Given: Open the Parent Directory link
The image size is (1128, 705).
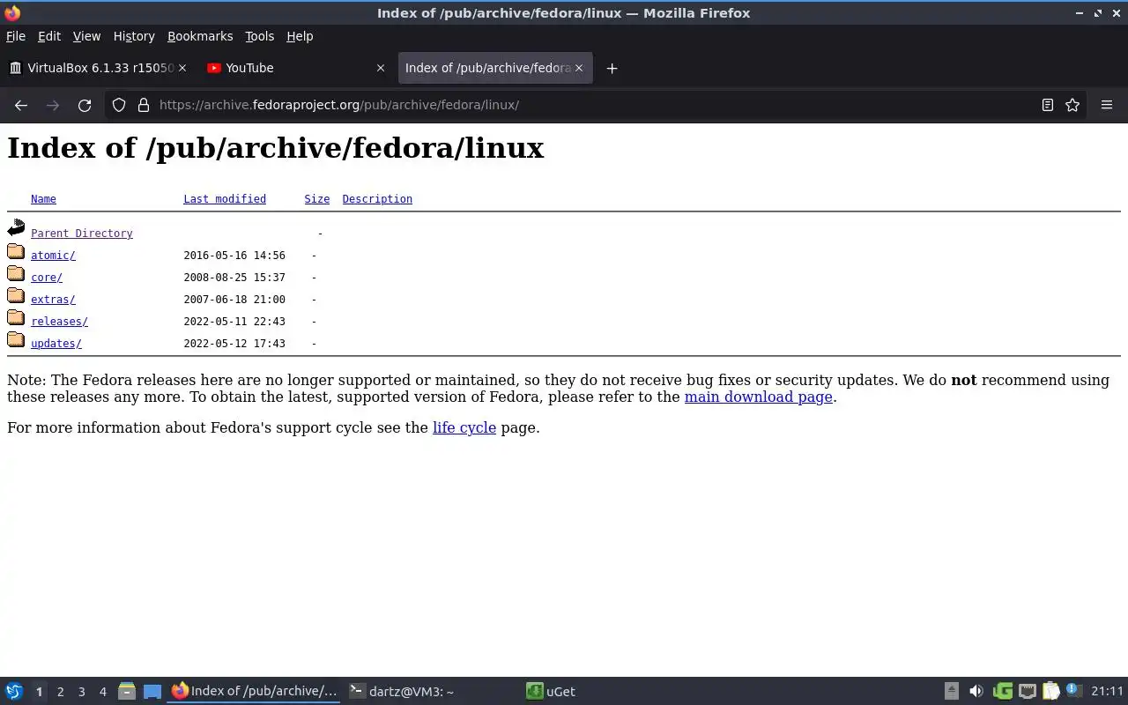Looking at the screenshot, I should coord(82,234).
